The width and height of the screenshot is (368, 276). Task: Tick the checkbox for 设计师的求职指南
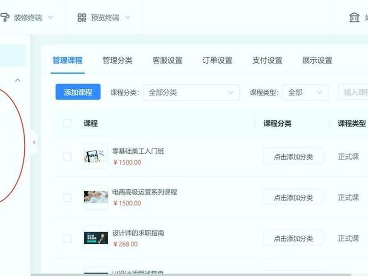(68, 238)
